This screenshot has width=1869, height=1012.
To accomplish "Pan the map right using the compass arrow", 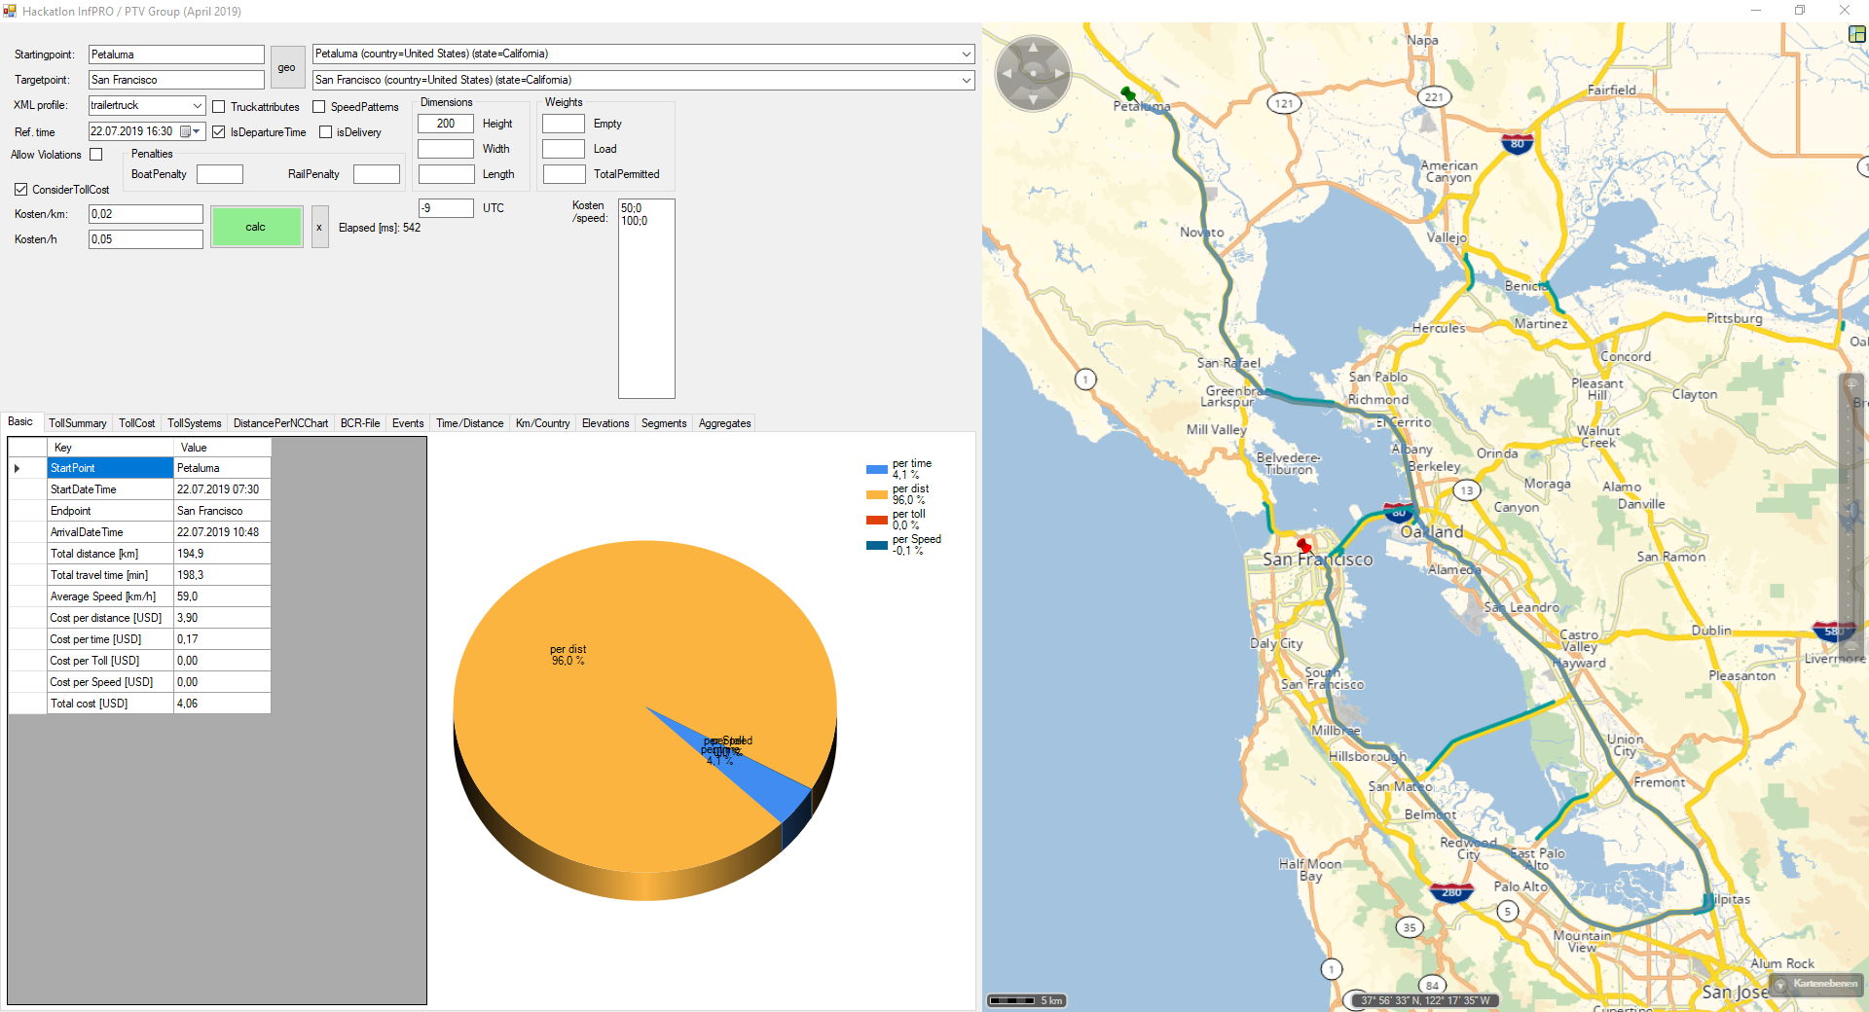I will [1059, 74].
